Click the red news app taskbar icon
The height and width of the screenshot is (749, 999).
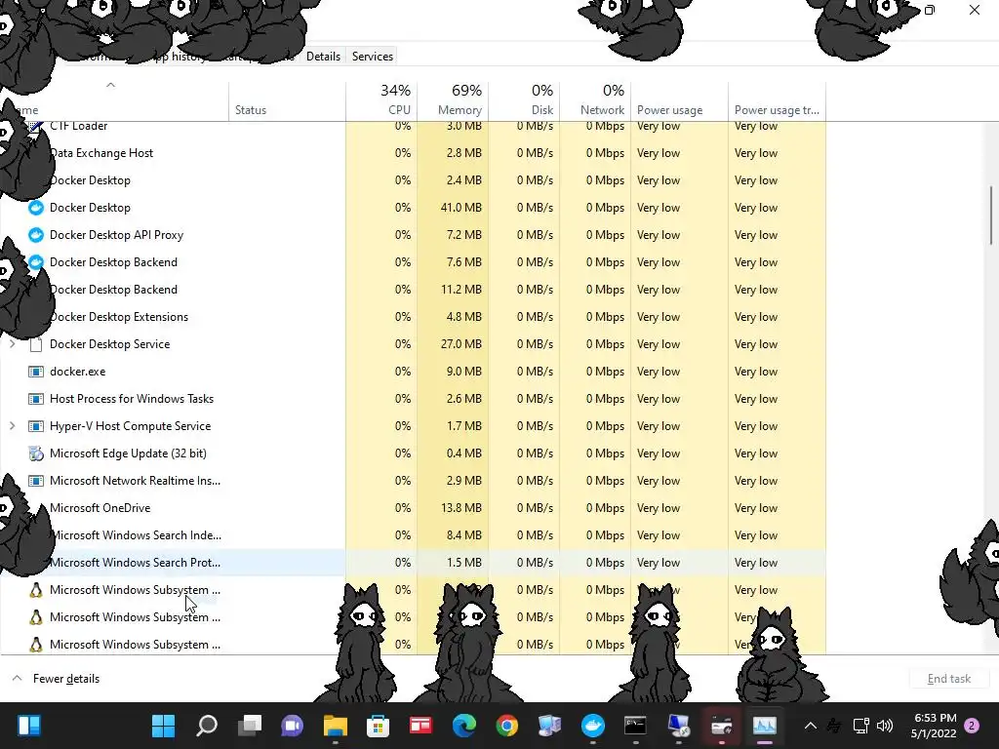point(420,726)
